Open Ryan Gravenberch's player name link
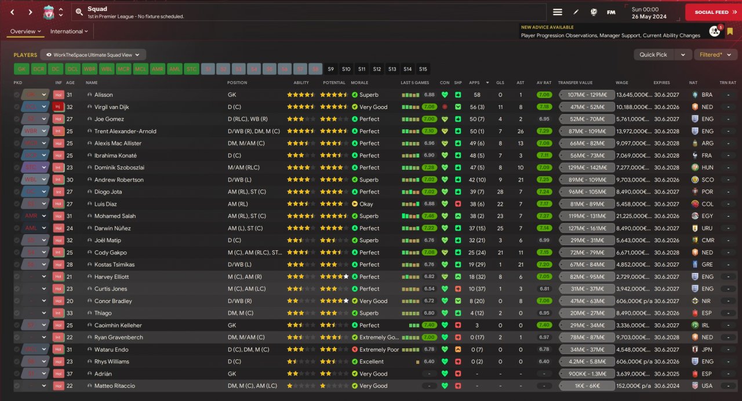The height and width of the screenshot is (401, 742). tap(119, 337)
